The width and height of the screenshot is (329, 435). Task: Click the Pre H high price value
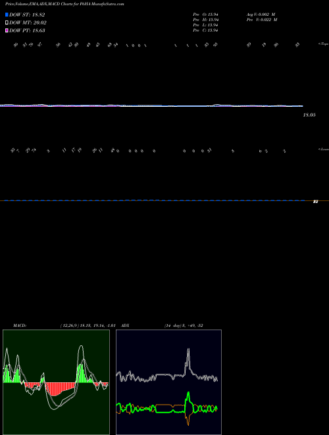click(205, 20)
